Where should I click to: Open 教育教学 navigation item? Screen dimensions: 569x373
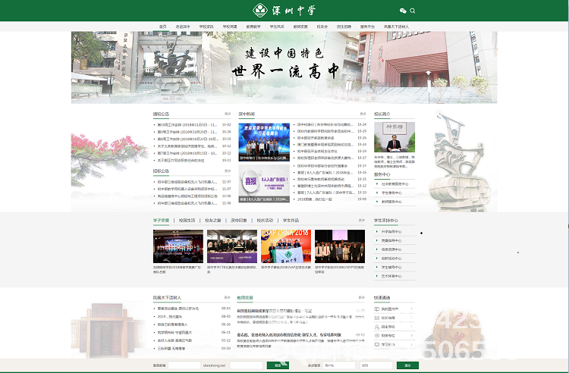click(x=253, y=27)
